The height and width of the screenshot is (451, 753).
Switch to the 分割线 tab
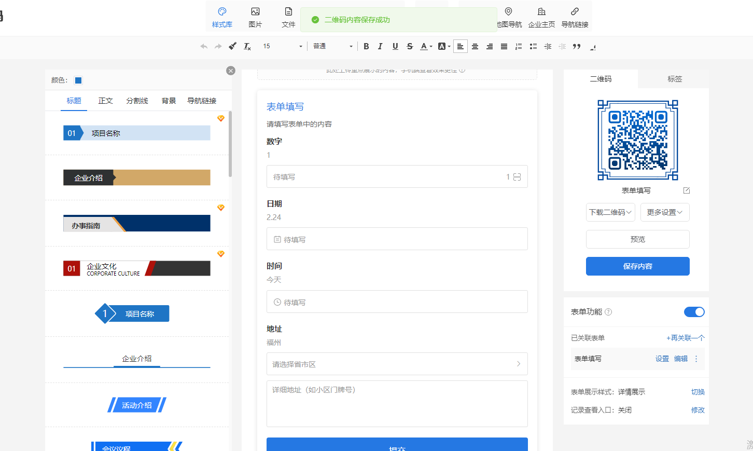(137, 101)
